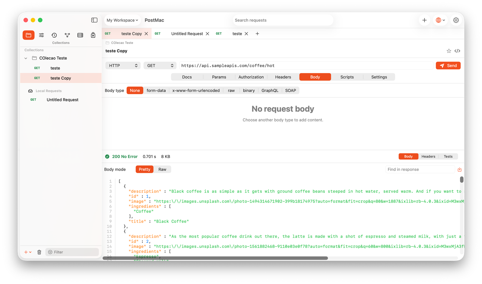Open the Collections sidebar folder icon

28,35
